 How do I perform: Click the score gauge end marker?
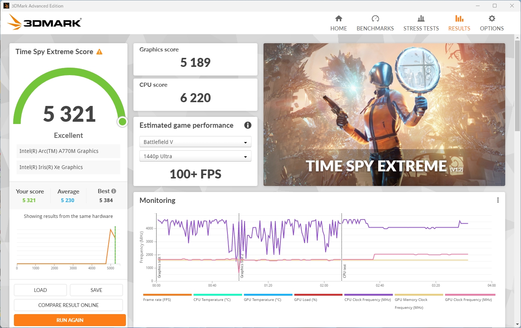[122, 122]
